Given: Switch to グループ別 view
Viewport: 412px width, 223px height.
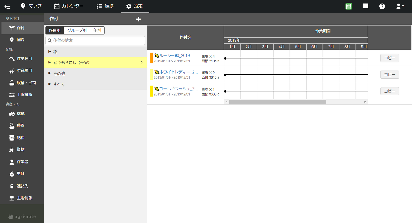Looking at the screenshot, I should 77,30.
